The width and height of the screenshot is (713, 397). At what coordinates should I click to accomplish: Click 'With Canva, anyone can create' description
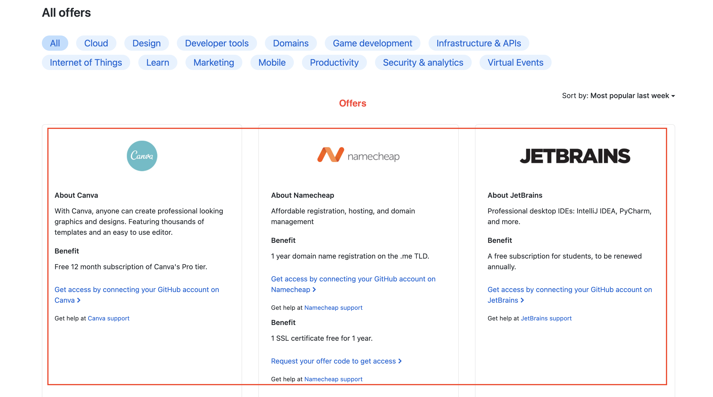pyautogui.click(x=139, y=222)
